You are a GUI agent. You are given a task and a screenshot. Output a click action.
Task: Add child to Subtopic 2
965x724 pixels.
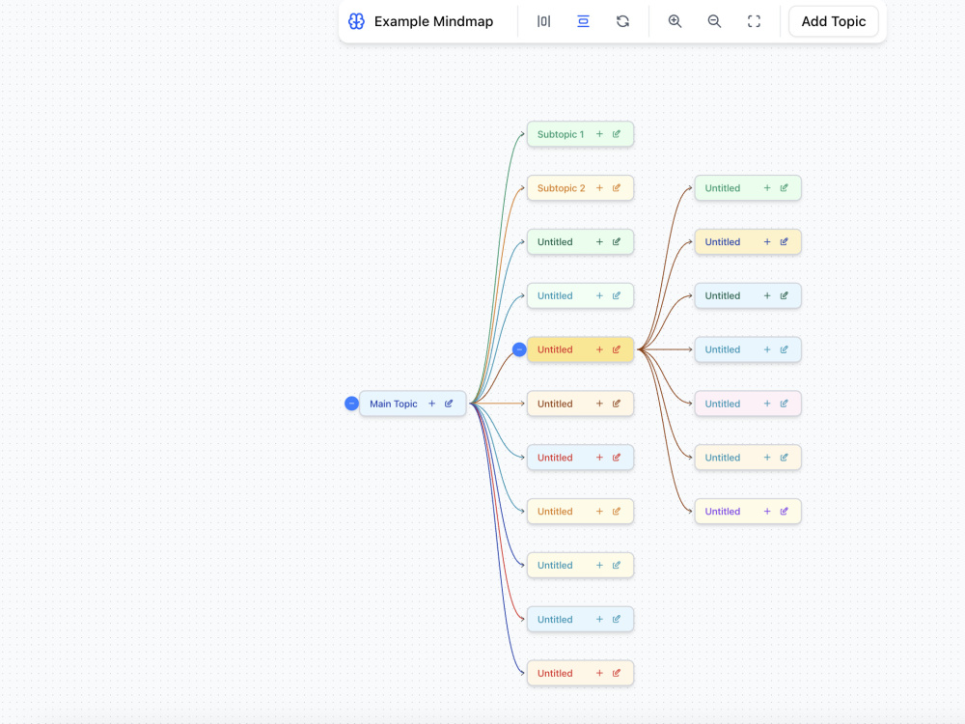pyautogui.click(x=599, y=188)
